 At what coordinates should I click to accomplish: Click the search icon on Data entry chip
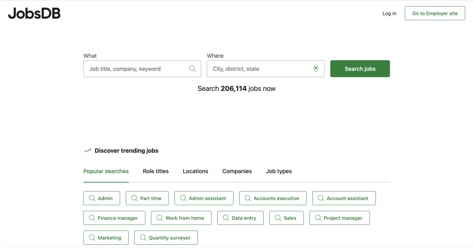(226, 218)
